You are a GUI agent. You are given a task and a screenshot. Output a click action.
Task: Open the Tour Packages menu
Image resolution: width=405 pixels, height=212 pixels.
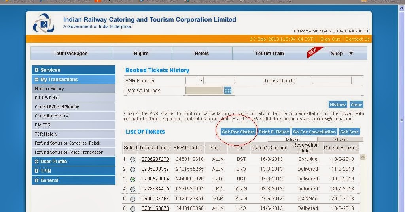tap(70, 53)
